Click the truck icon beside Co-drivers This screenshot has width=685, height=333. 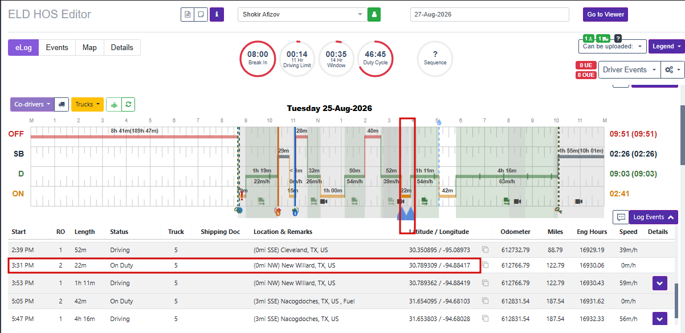(62, 104)
